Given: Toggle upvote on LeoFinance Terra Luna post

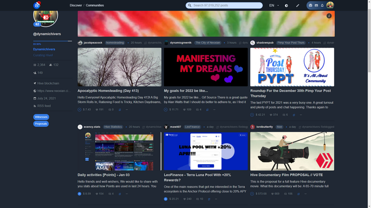Looking at the screenshot, I should (166, 199).
